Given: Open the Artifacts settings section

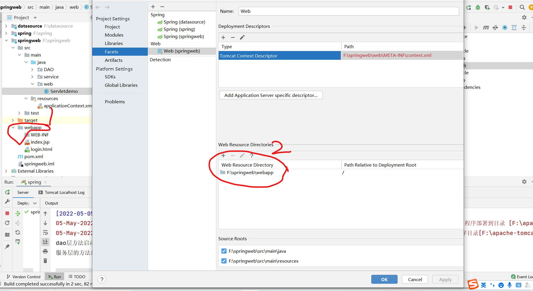Looking at the screenshot, I should [114, 60].
